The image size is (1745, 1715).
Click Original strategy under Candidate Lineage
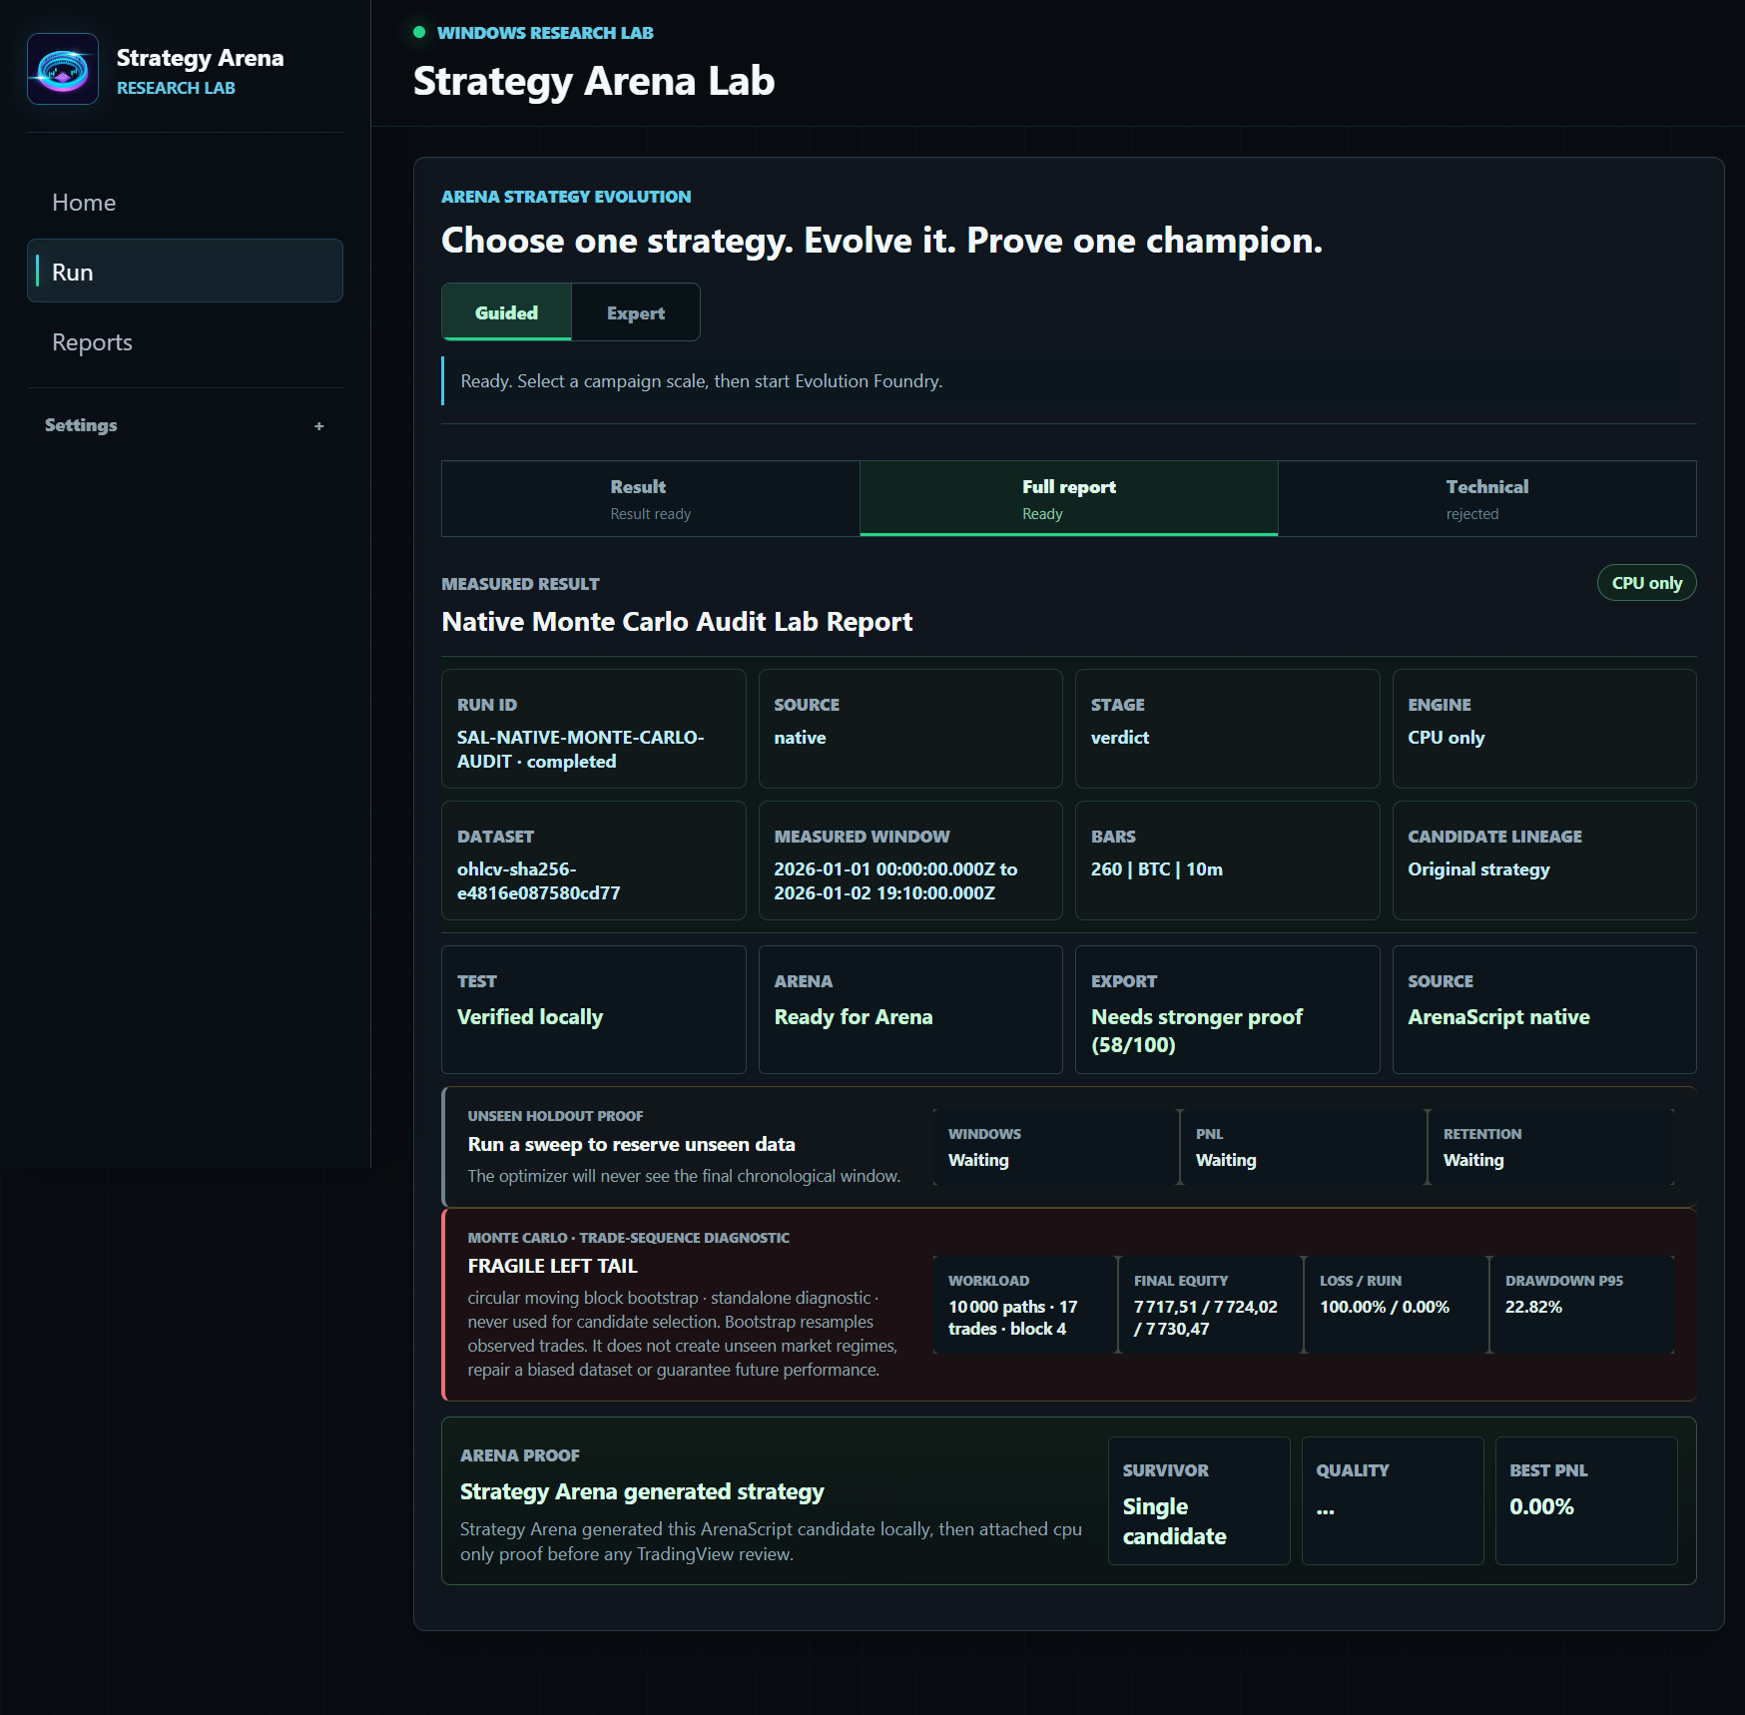click(x=1478, y=869)
